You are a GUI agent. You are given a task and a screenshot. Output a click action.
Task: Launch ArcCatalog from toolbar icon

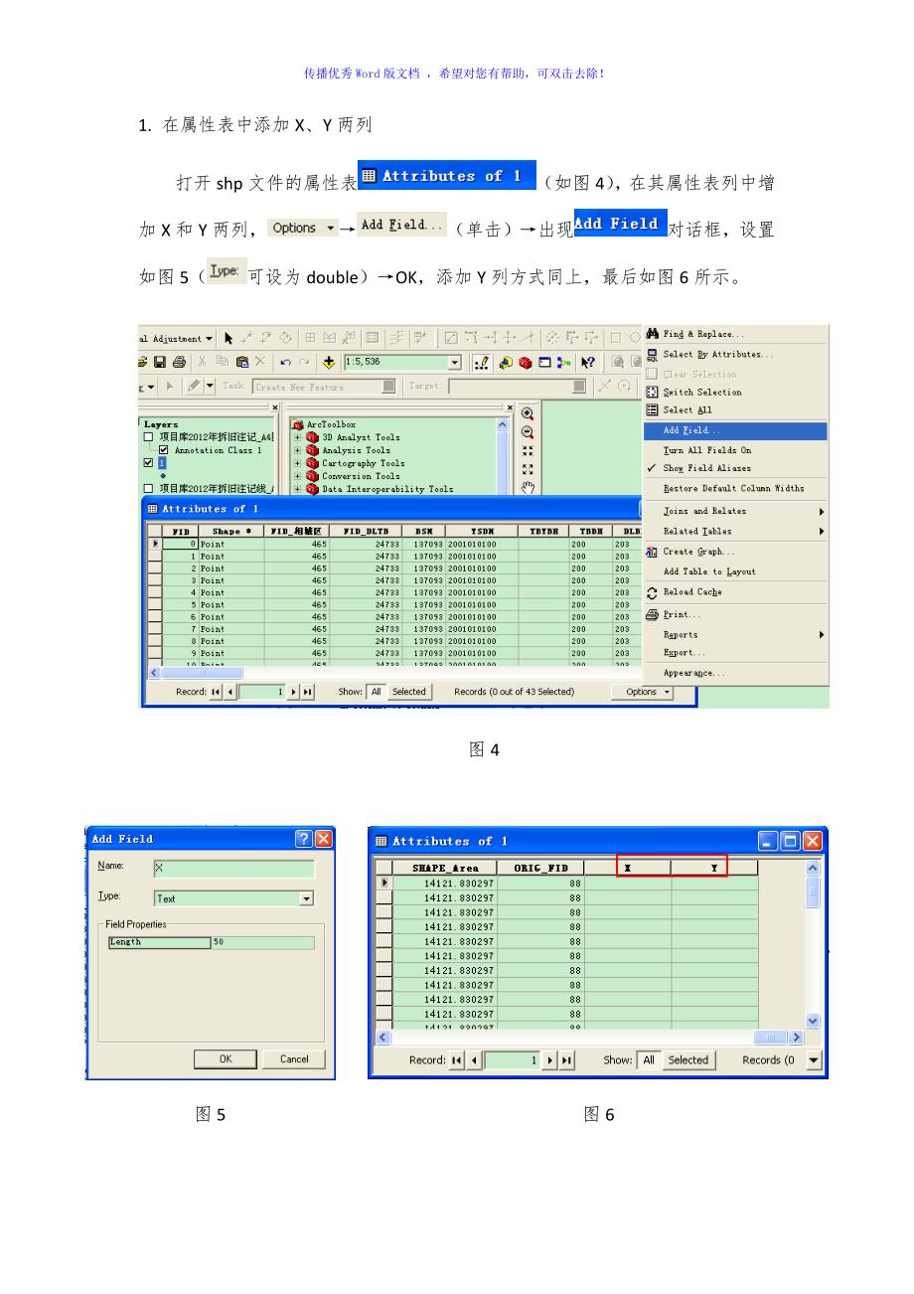coord(505,362)
